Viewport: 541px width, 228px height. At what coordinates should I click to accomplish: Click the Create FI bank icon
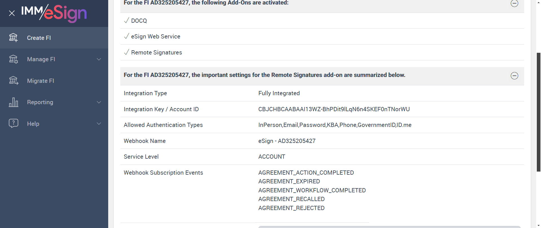click(13, 38)
